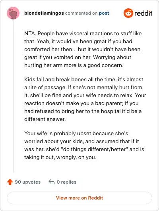159x211 pixels.
Task: Click the "commented on" text
Action: click(81, 13)
